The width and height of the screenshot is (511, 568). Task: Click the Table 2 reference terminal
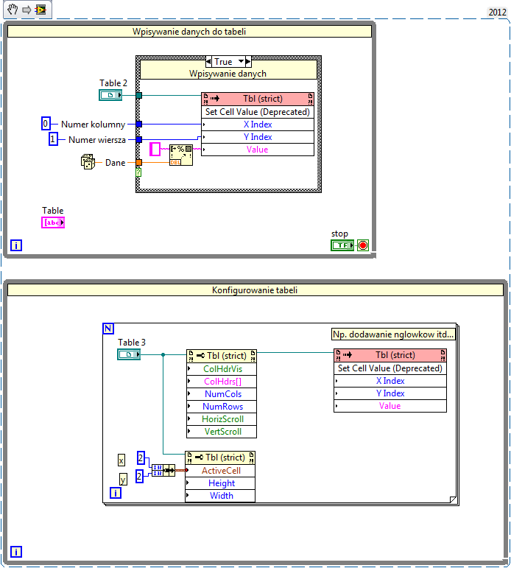click(110, 95)
